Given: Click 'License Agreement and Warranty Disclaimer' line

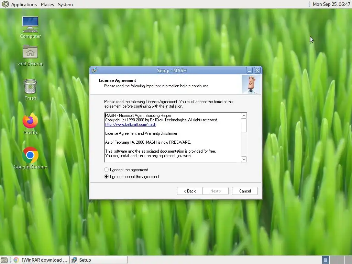Looking at the screenshot, I should 141,133.
